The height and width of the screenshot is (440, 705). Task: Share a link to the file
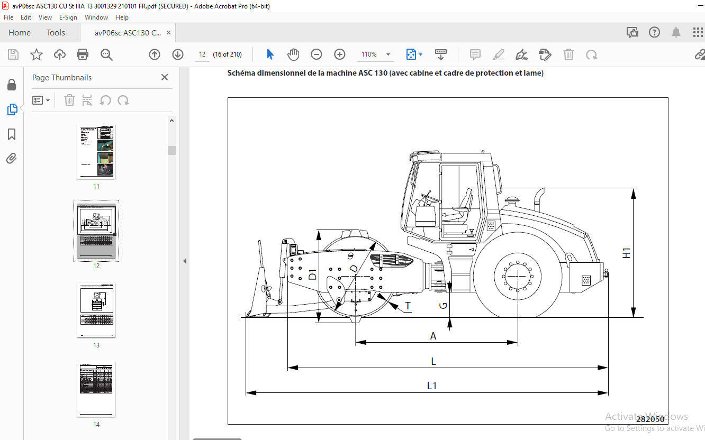[700, 54]
